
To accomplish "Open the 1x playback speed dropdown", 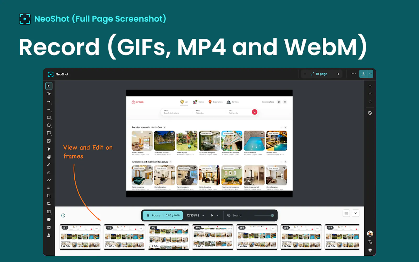I will [x=214, y=215].
